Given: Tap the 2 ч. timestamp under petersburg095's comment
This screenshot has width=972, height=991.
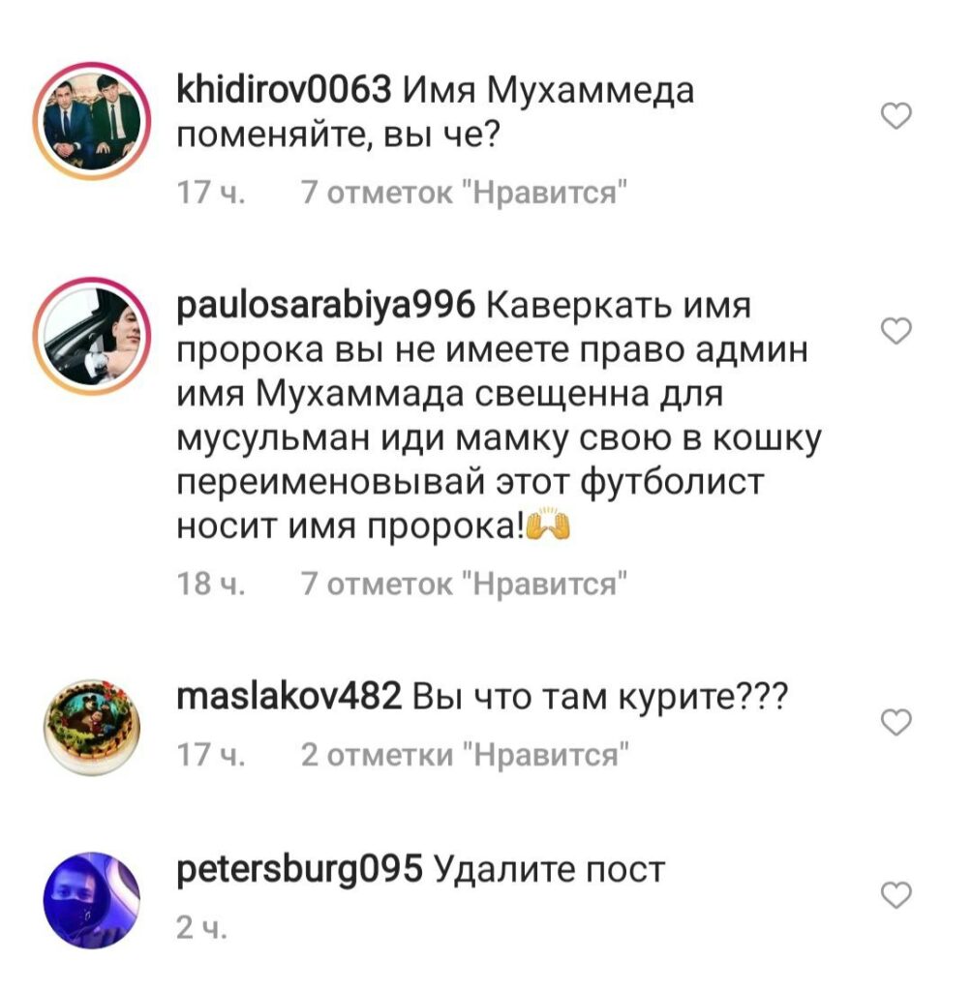Looking at the screenshot, I should (201, 927).
